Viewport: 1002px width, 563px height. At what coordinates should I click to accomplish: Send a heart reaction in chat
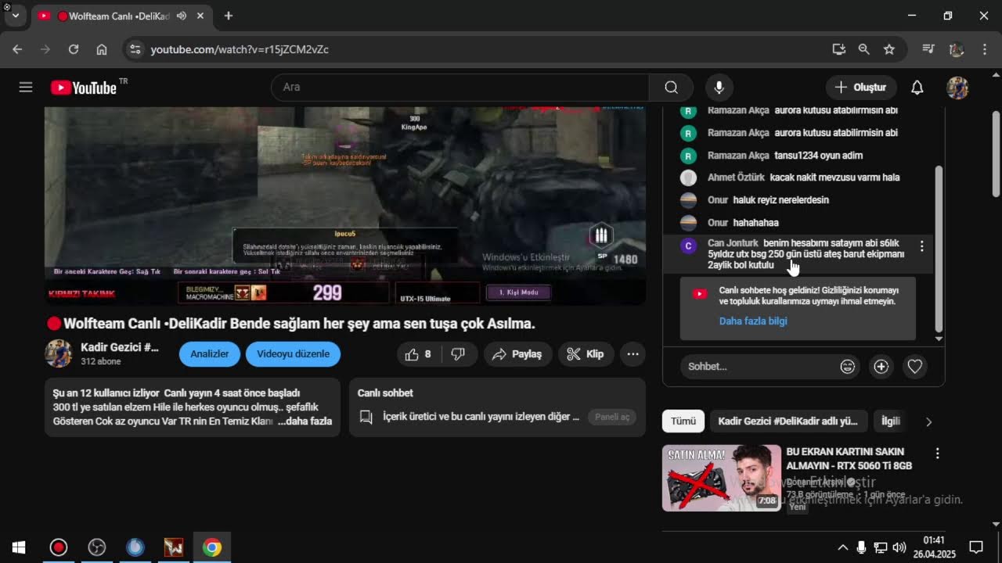(914, 366)
